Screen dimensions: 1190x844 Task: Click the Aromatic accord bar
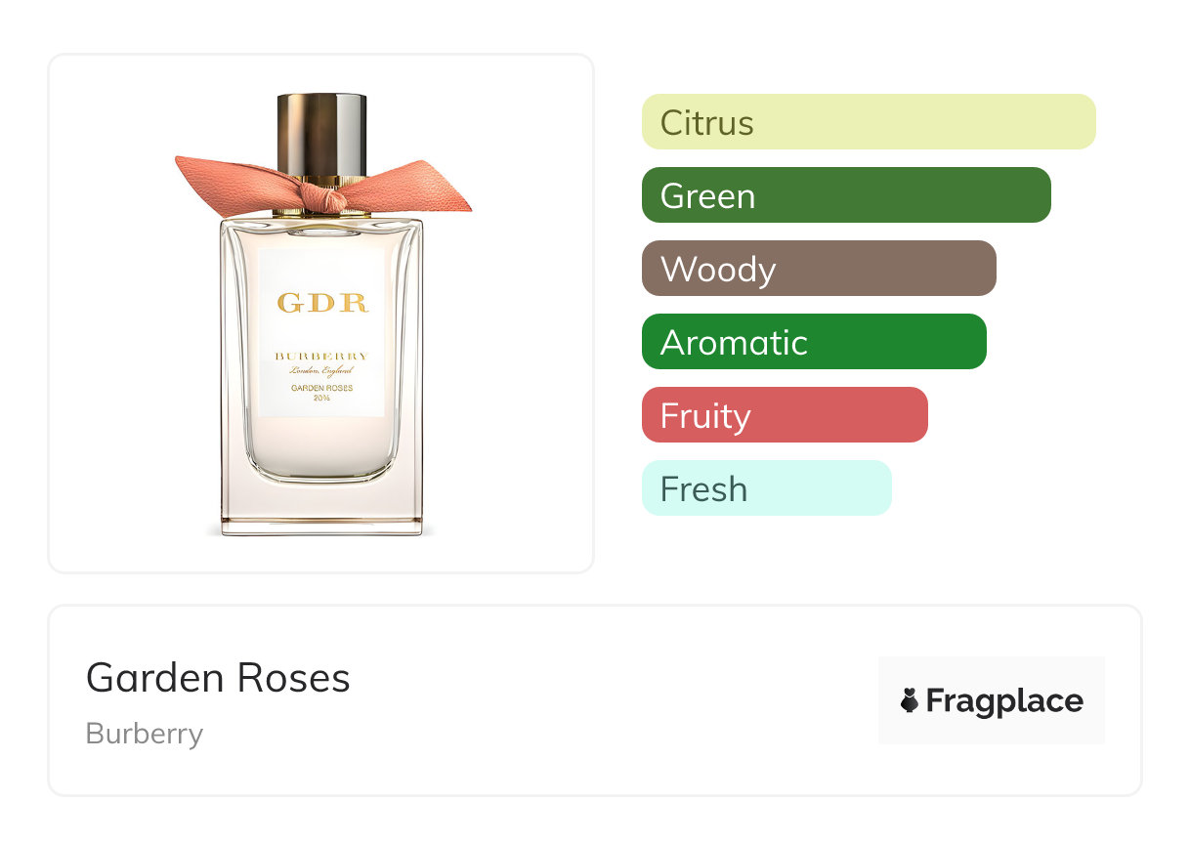[814, 342]
